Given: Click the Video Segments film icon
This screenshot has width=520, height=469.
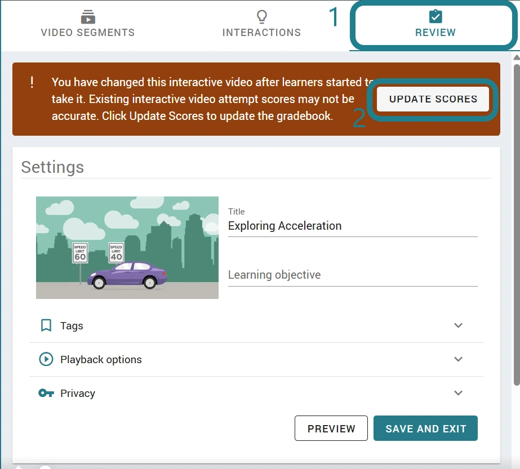Looking at the screenshot, I should pos(88,17).
